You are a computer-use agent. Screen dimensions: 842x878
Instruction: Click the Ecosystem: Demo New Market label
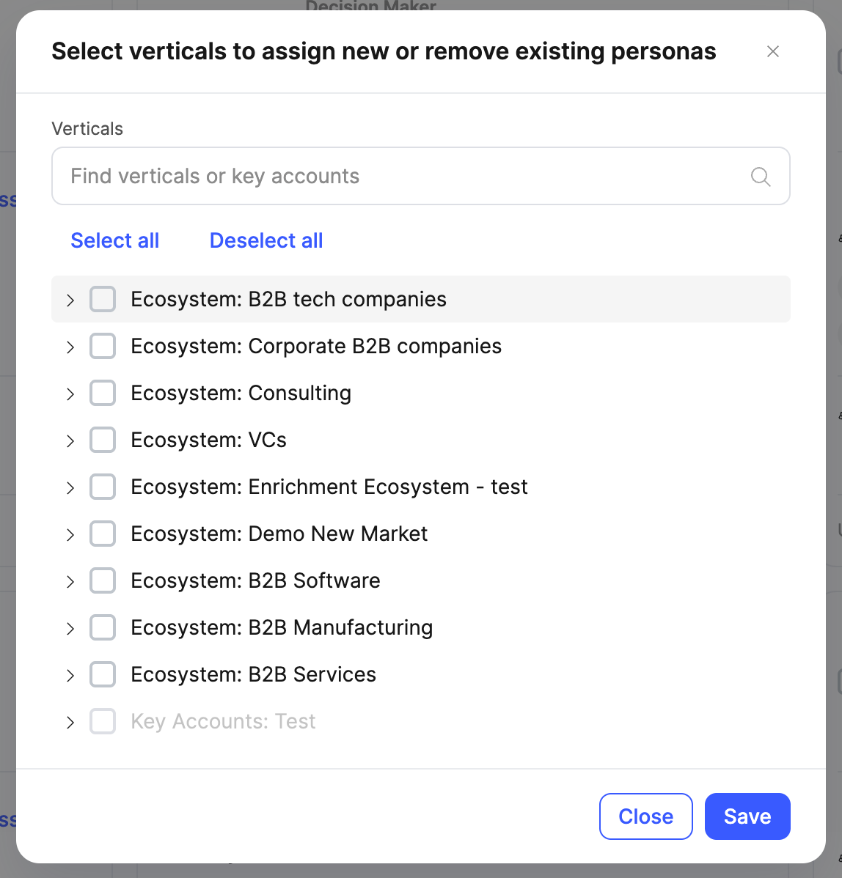point(279,534)
